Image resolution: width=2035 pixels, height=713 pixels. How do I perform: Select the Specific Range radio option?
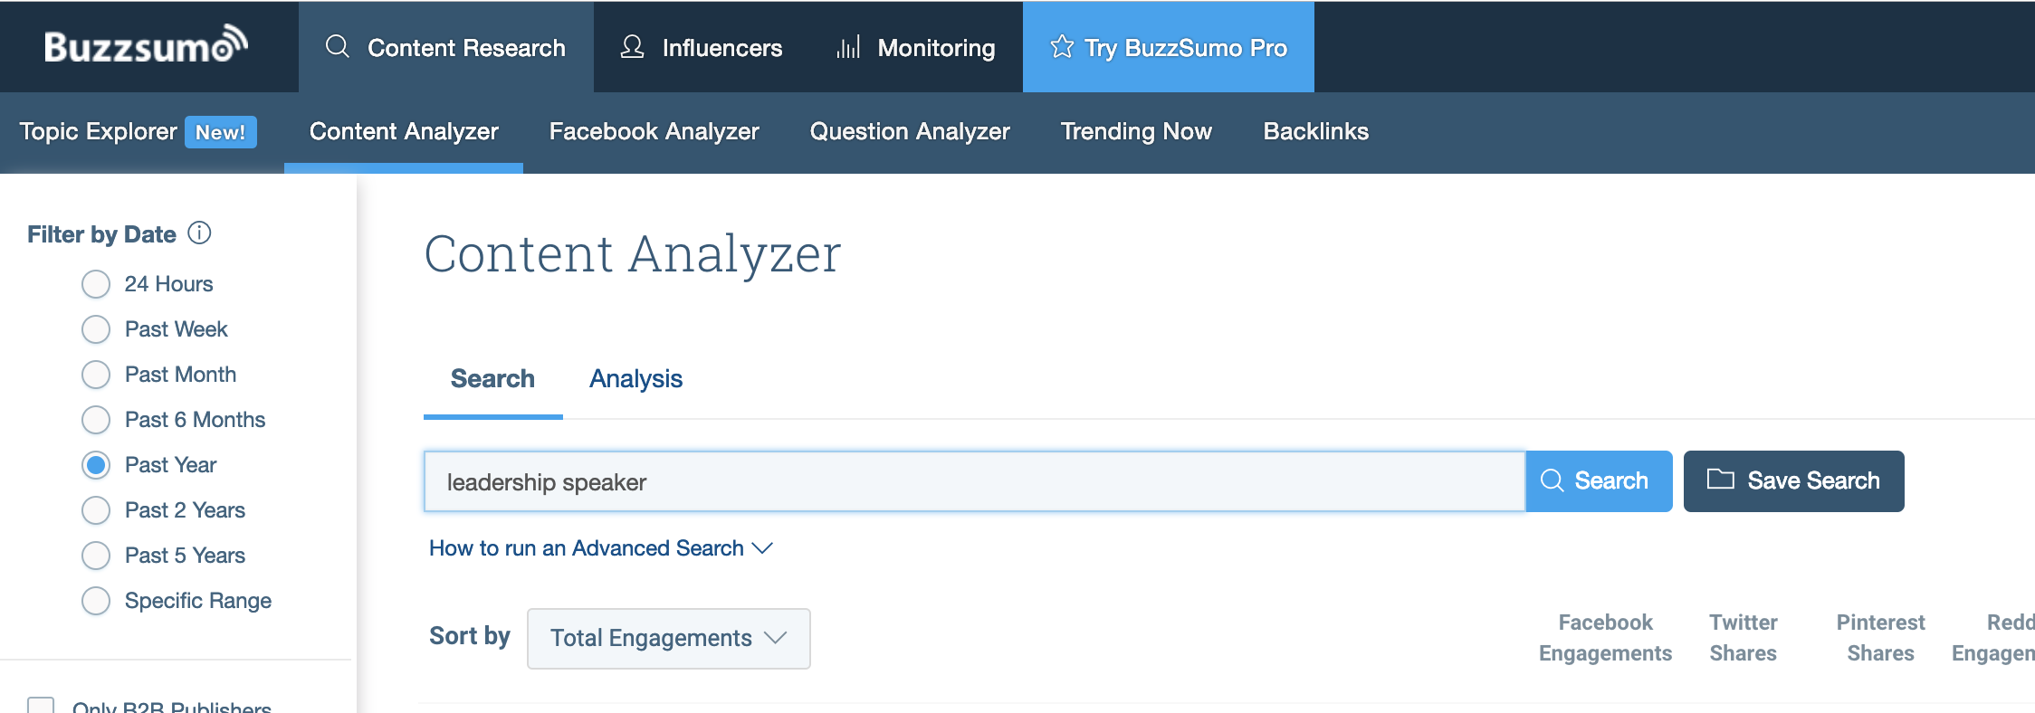click(96, 601)
